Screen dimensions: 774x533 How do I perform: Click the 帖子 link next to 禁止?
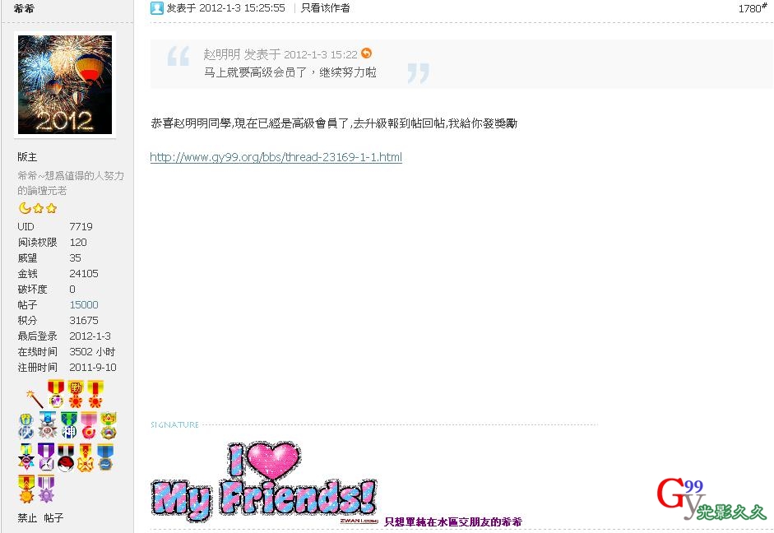coord(53,517)
